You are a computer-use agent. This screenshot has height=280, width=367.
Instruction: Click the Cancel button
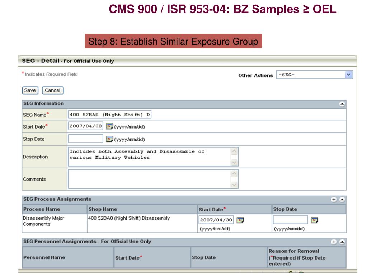[x=53, y=90]
